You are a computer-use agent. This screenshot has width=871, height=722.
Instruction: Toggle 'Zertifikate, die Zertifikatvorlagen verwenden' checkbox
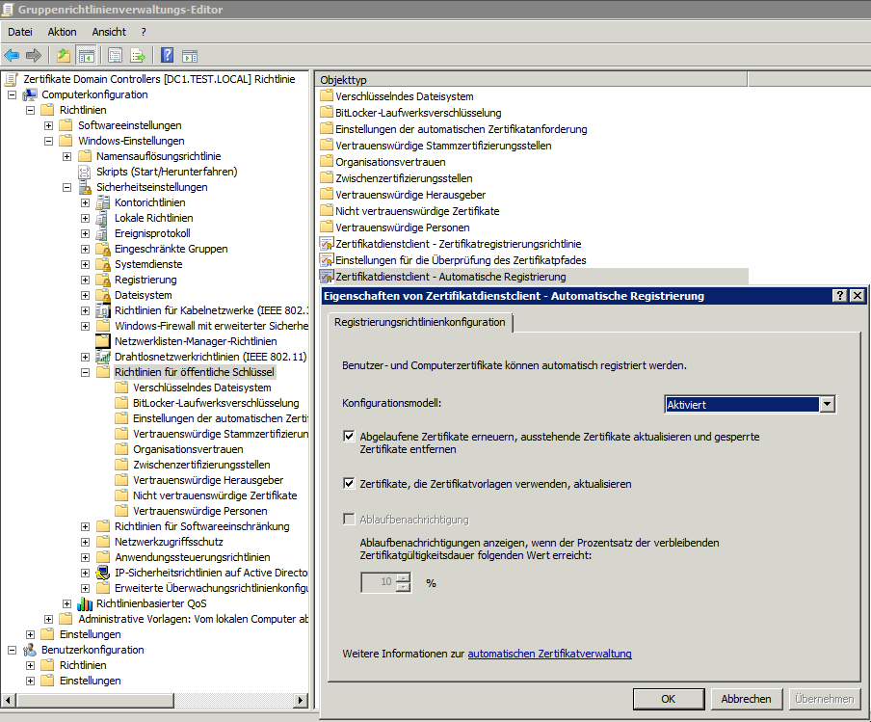click(x=349, y=484)
